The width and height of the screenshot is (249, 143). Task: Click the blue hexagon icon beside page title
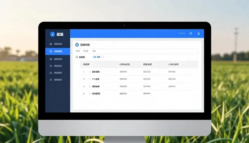coord(77,45)
